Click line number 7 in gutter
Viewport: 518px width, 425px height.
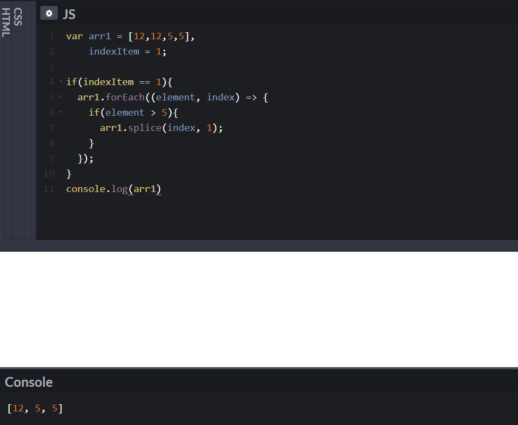[x=52, y=128]
